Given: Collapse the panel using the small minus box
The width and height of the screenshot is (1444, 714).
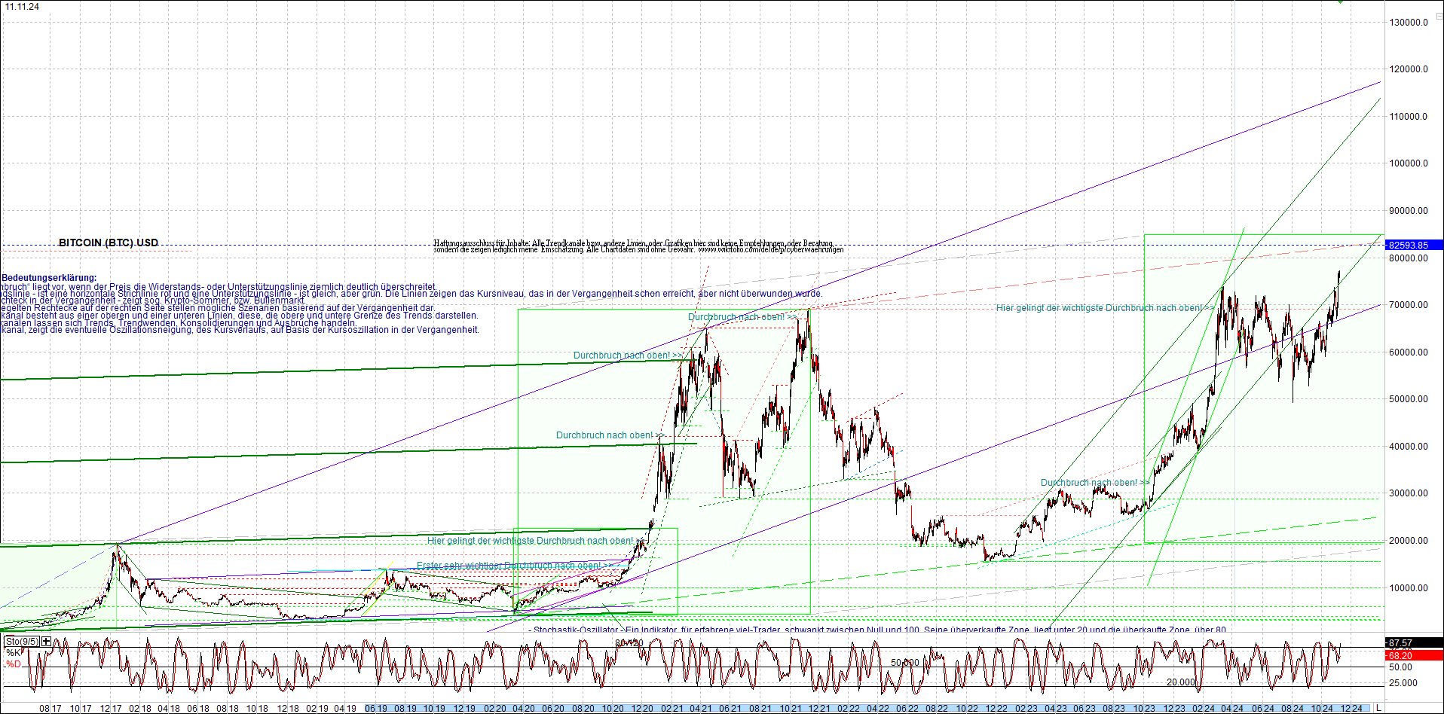Looking at the screenshot, I should click(x=1438, y=15).
